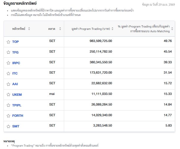This screenshot has width=180, height=149.
Task: Open the UKEM symbol link
Action: (17, 95)
